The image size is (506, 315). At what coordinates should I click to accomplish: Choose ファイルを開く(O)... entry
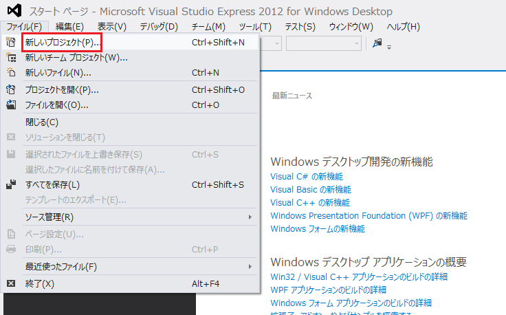click(x=131, y=105)
